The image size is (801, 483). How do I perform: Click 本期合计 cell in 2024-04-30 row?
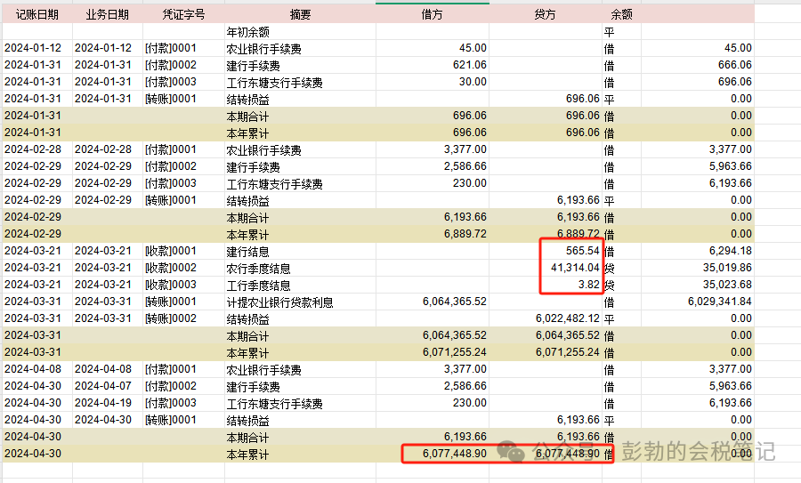click(301, 437)
